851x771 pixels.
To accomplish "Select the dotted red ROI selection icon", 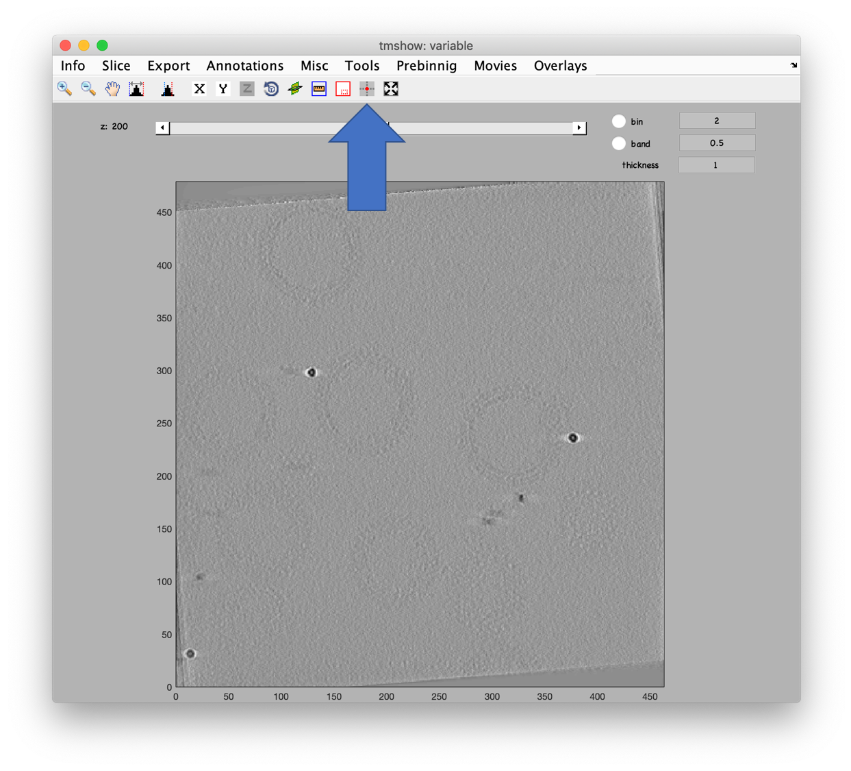I will pos(342,88).
